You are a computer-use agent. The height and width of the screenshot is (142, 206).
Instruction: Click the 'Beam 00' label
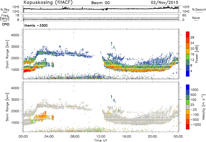pos(100,3)
